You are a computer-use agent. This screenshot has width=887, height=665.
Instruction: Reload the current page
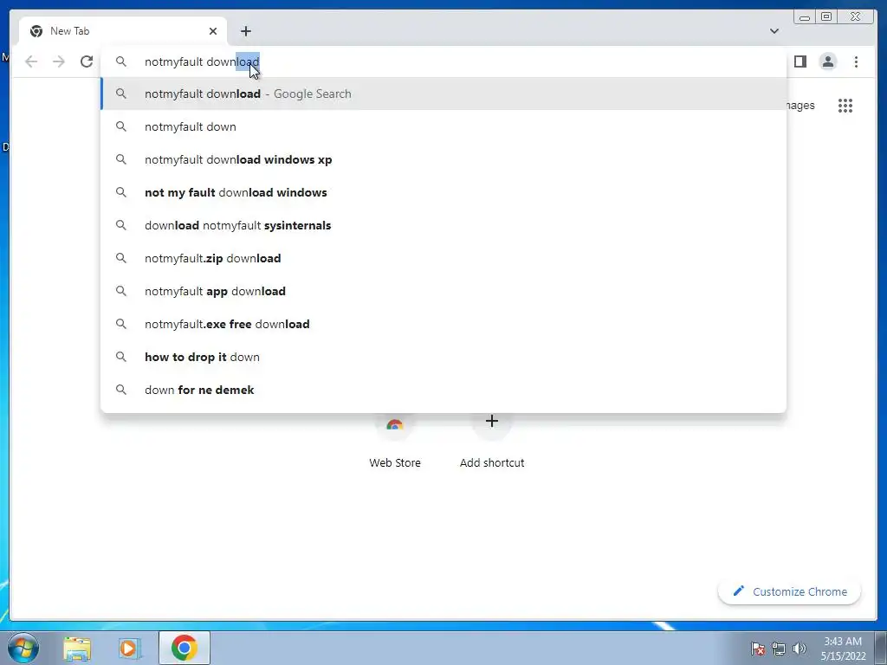(x=87, y=61)
